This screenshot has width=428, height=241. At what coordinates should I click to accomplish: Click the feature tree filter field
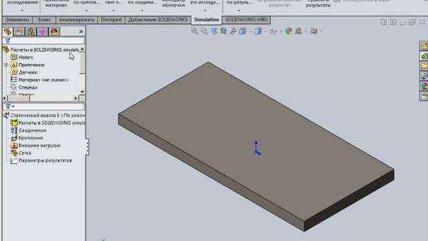coord(43,41)
